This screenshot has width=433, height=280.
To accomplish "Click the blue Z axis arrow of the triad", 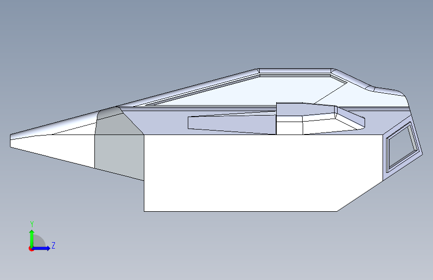I will click(41, 248).
